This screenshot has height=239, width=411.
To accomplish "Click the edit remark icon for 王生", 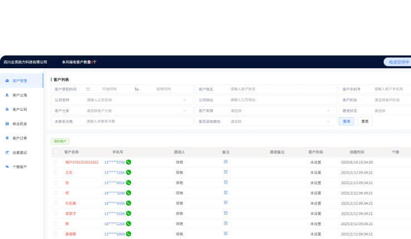I will [x=226, y=172].
